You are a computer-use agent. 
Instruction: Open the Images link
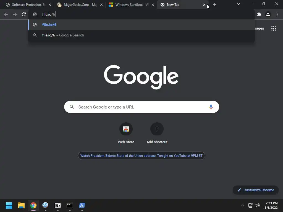tap(259, 28)
